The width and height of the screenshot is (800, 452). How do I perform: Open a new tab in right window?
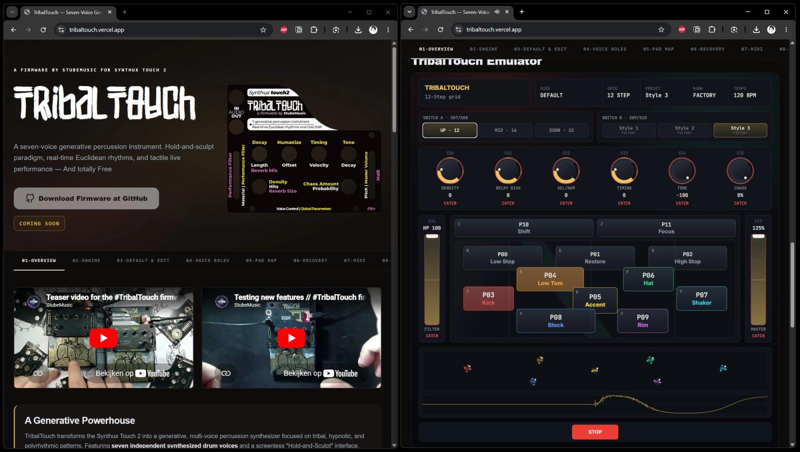(521, 12)
